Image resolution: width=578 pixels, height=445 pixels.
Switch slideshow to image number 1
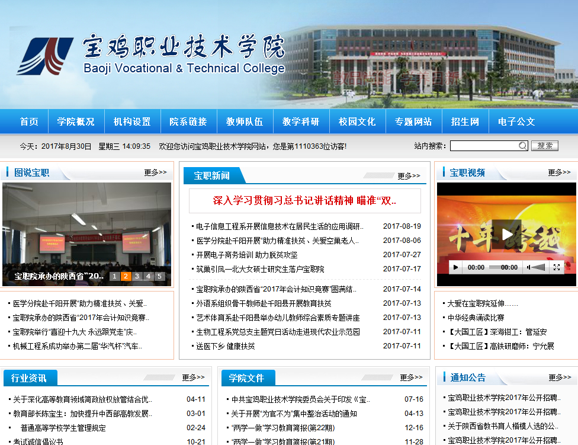[x=115, y=276]
